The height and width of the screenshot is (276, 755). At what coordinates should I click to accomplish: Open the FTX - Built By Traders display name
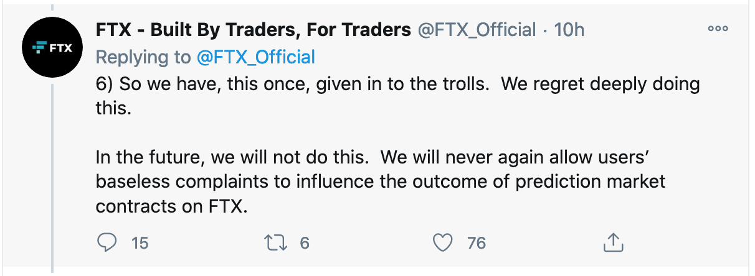[x=254, y=29]
